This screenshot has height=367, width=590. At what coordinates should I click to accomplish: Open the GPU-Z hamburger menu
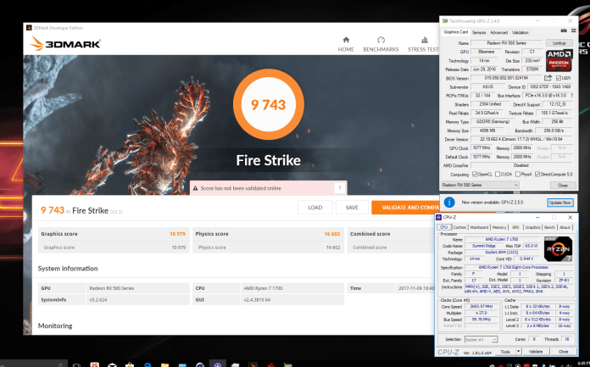573,31
